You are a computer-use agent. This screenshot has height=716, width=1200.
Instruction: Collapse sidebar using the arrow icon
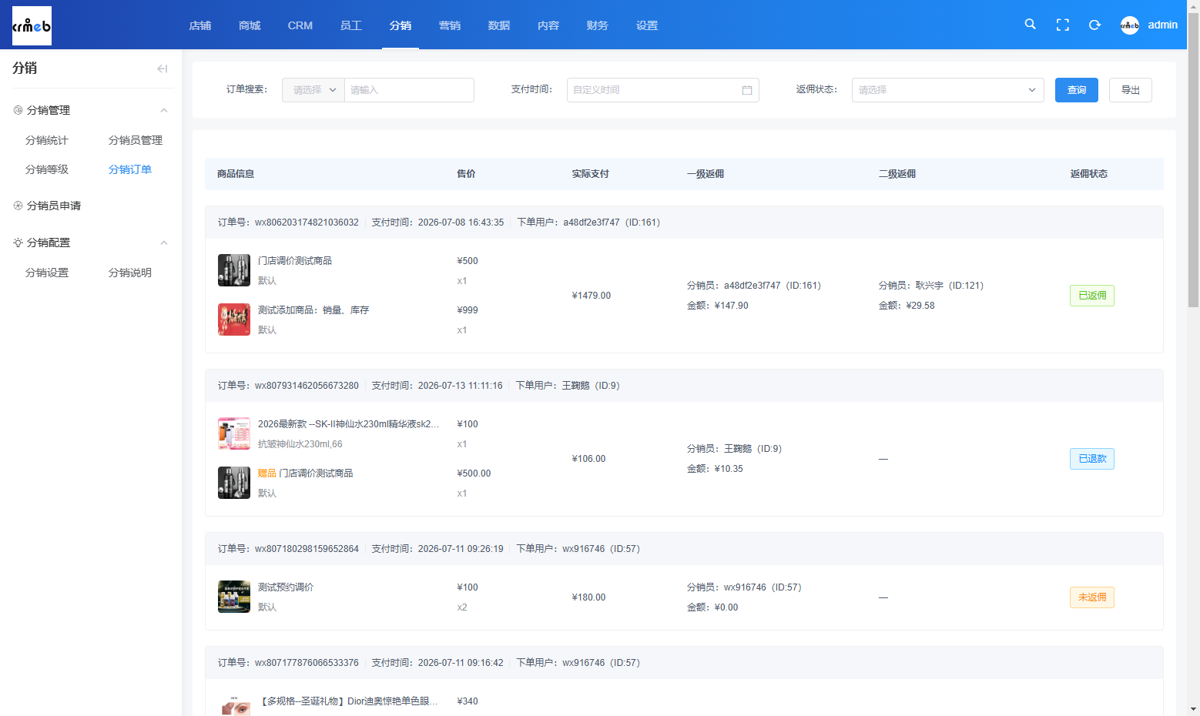tap(162, 69)
